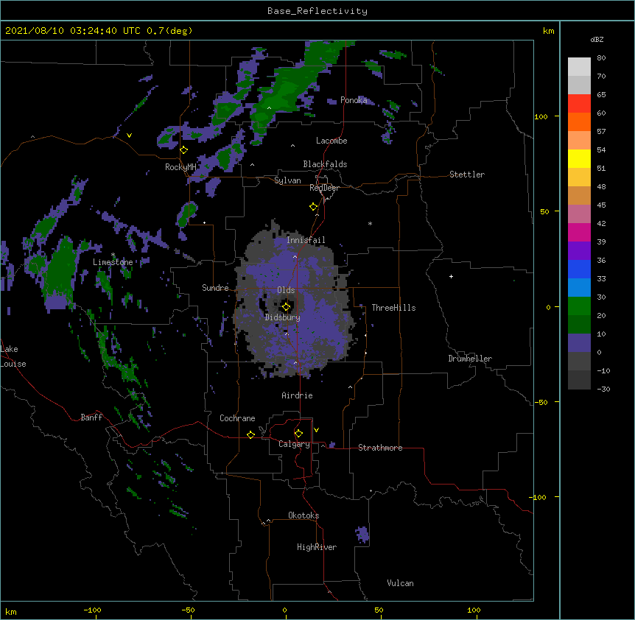The image size is (635, 620).
Task: Click the Calgary label
Action: (295, 444)
